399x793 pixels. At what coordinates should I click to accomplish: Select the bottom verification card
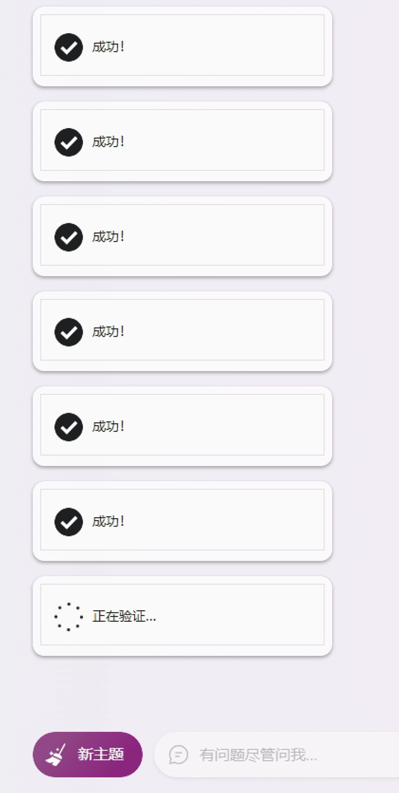pos(182,616)
